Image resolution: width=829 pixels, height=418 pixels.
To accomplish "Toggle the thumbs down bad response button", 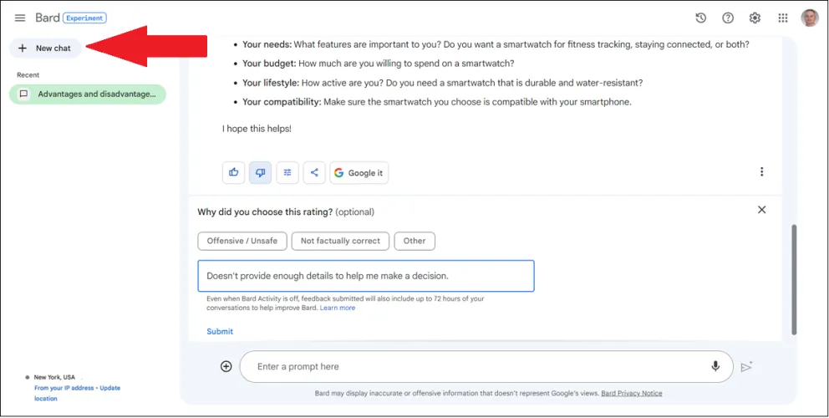I will tap(261, 172).
